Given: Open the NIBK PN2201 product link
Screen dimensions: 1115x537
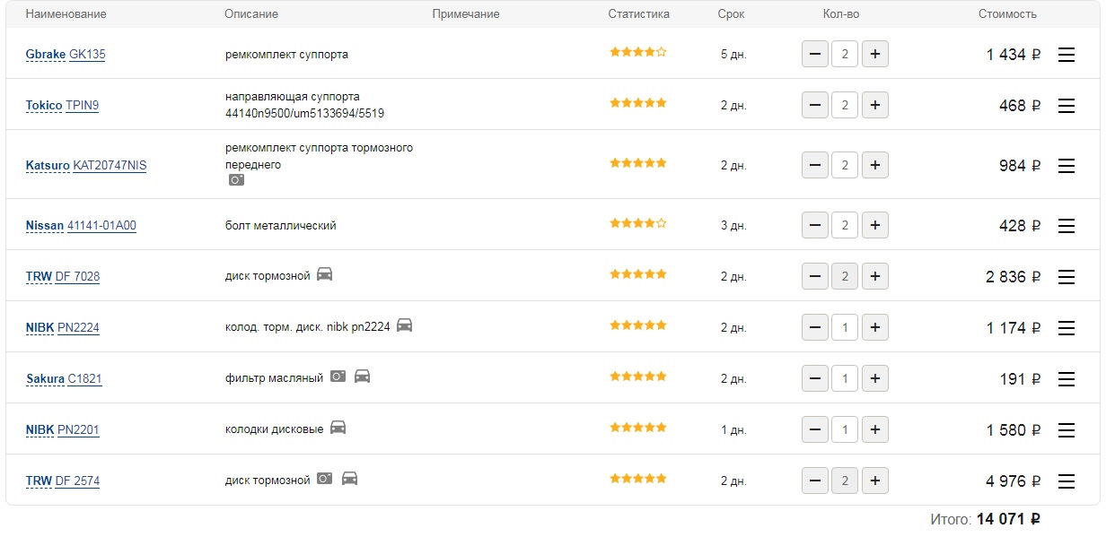Looking at the screenshot, I should 78,430.
